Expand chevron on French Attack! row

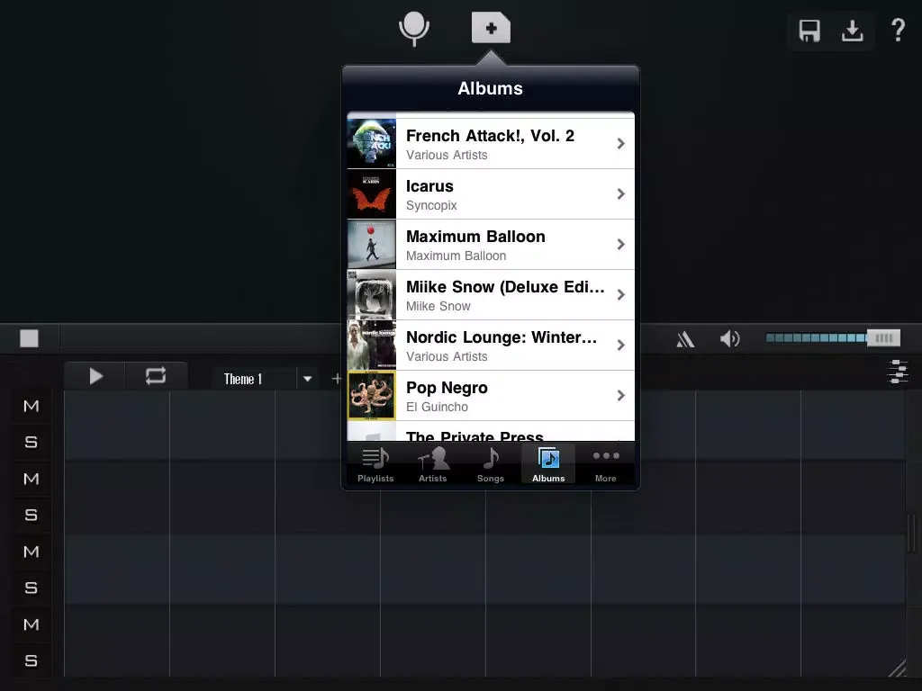pos(621,143)
